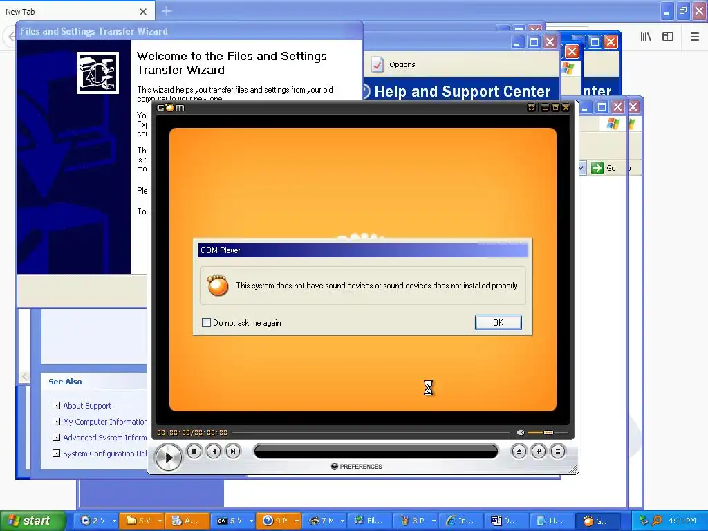Screen dimensions: 708x531
Task: Switch to the 'A...' taskbar button
Action: tap(187, 521)
